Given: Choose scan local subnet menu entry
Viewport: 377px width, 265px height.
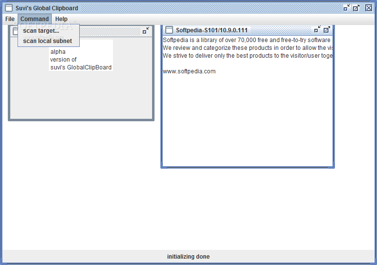Looking at the screenshot, I should [48, 41].
